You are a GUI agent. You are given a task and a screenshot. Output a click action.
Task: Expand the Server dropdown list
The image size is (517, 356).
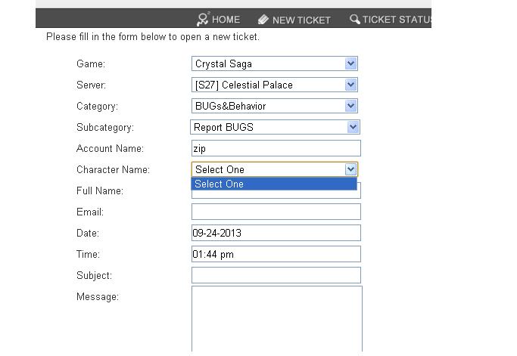350,85
